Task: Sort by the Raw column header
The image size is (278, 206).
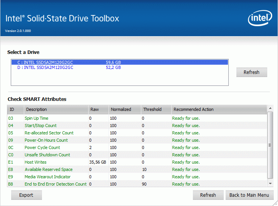Action: (99, 109)
